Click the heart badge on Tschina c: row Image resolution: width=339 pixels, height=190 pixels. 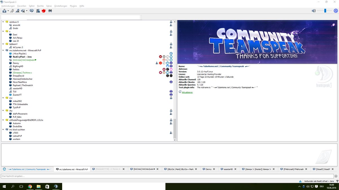pos(160,73)
